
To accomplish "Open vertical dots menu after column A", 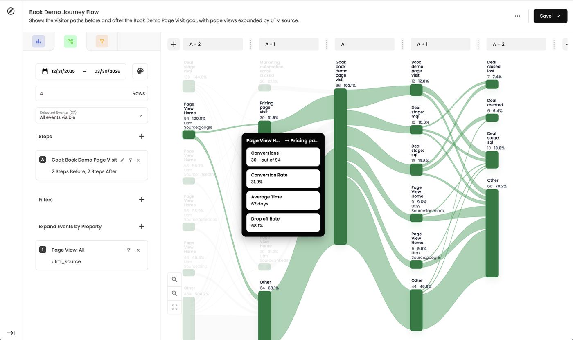I will click(402, 44).
